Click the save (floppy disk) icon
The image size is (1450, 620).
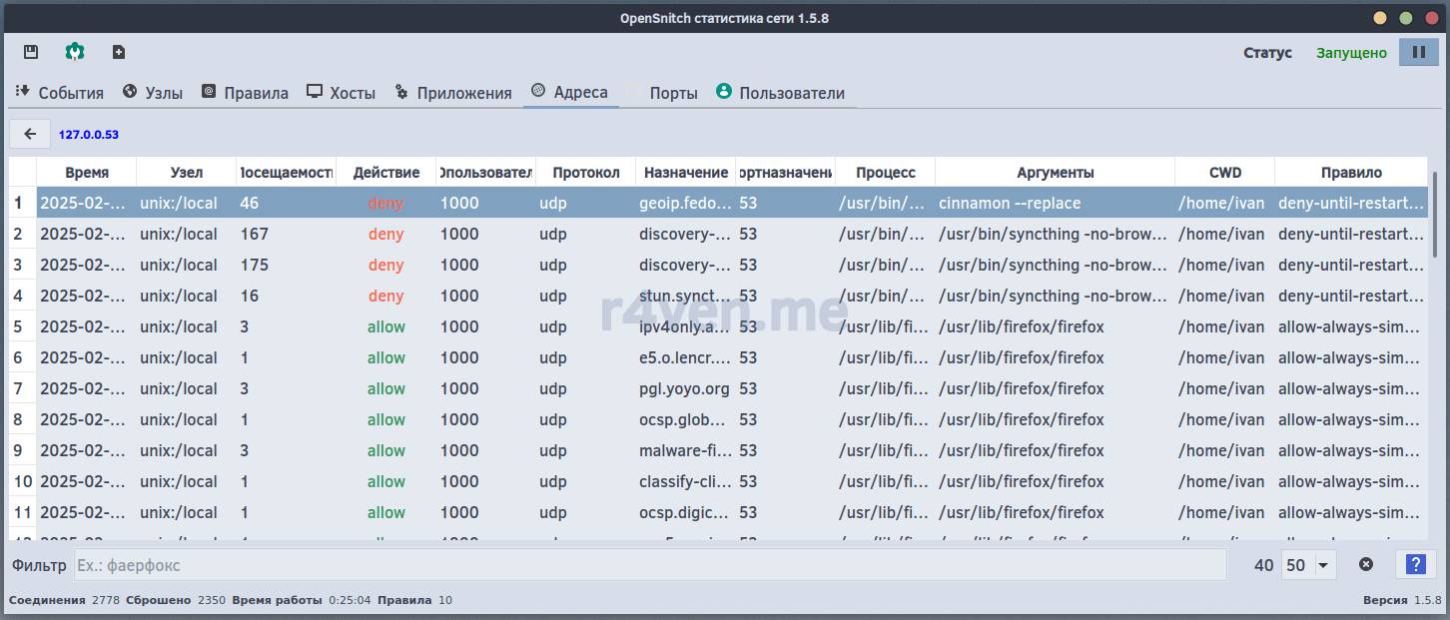pyautogui.click(x=31, y=52)
